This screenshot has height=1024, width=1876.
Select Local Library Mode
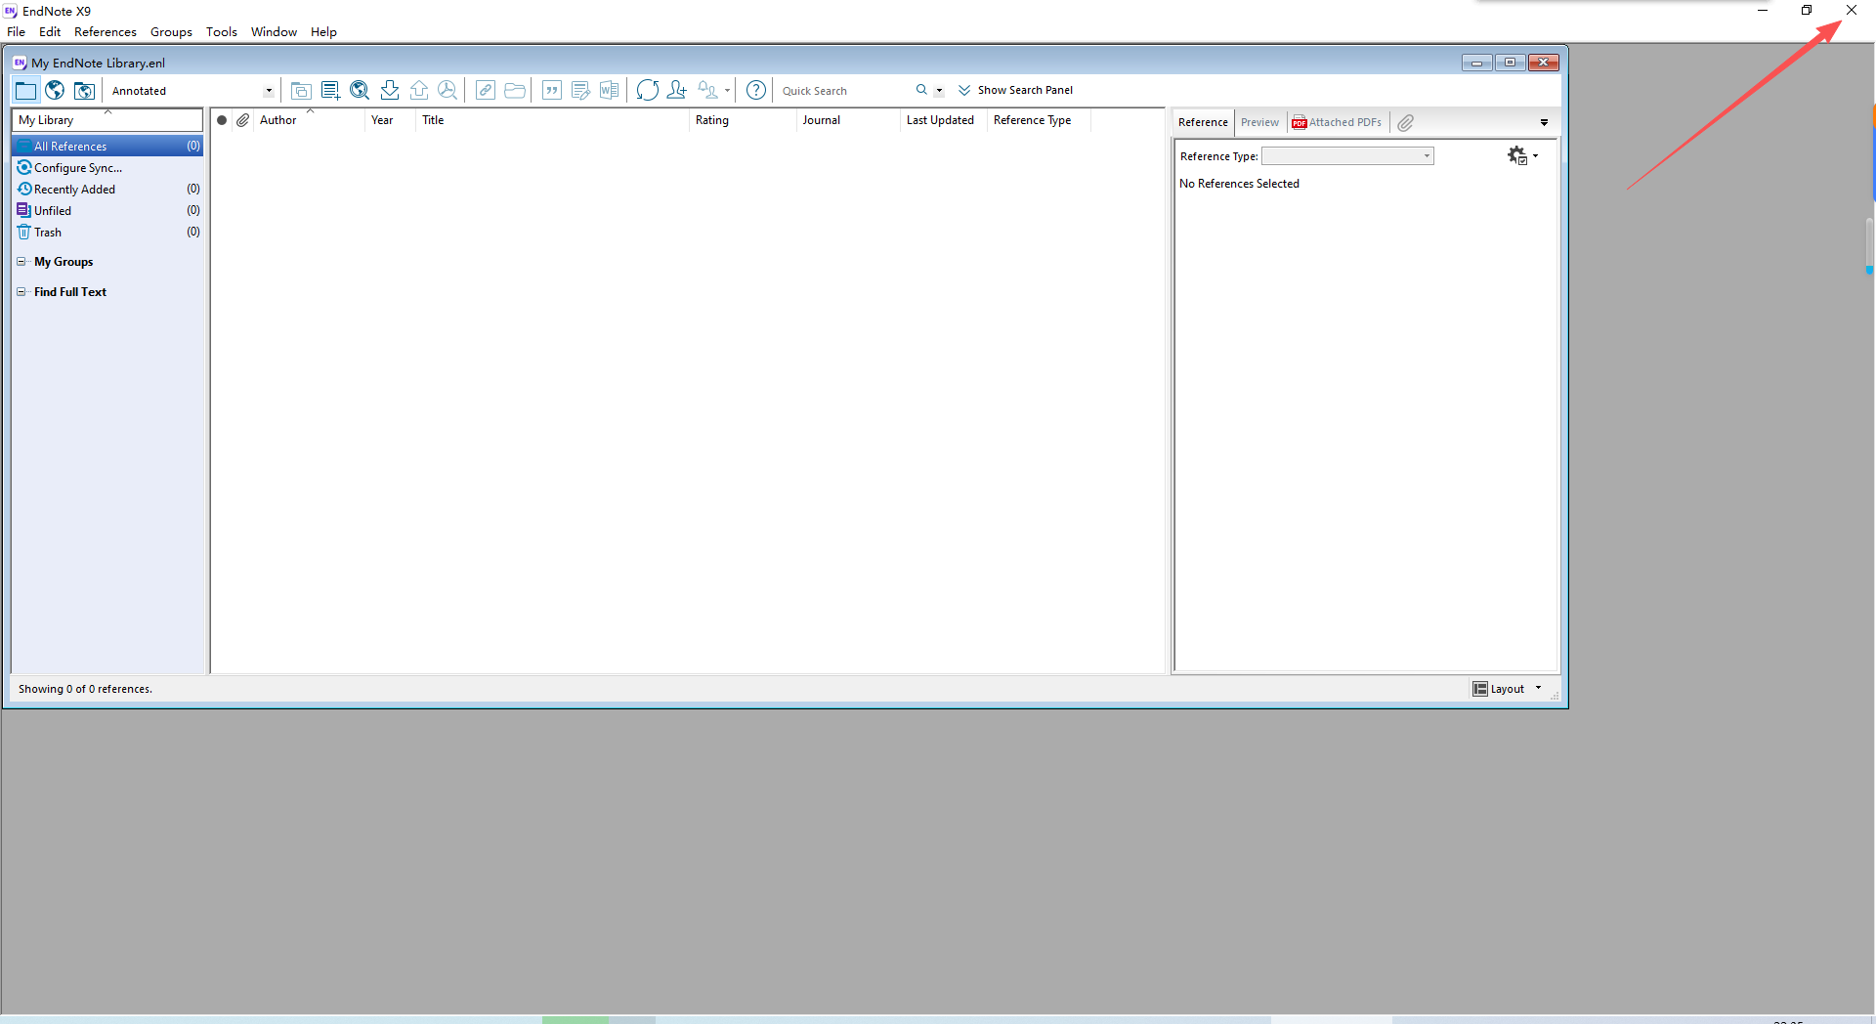point(25,90)
